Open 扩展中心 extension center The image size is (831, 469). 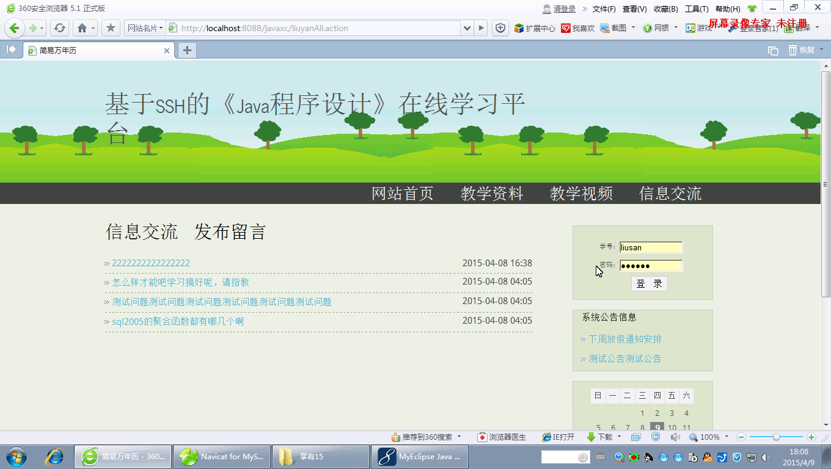click(535, 28)
